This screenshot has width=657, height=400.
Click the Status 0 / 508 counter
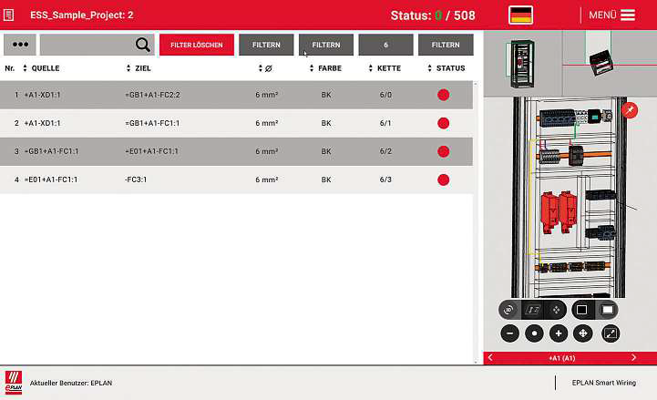click(433, 15)
